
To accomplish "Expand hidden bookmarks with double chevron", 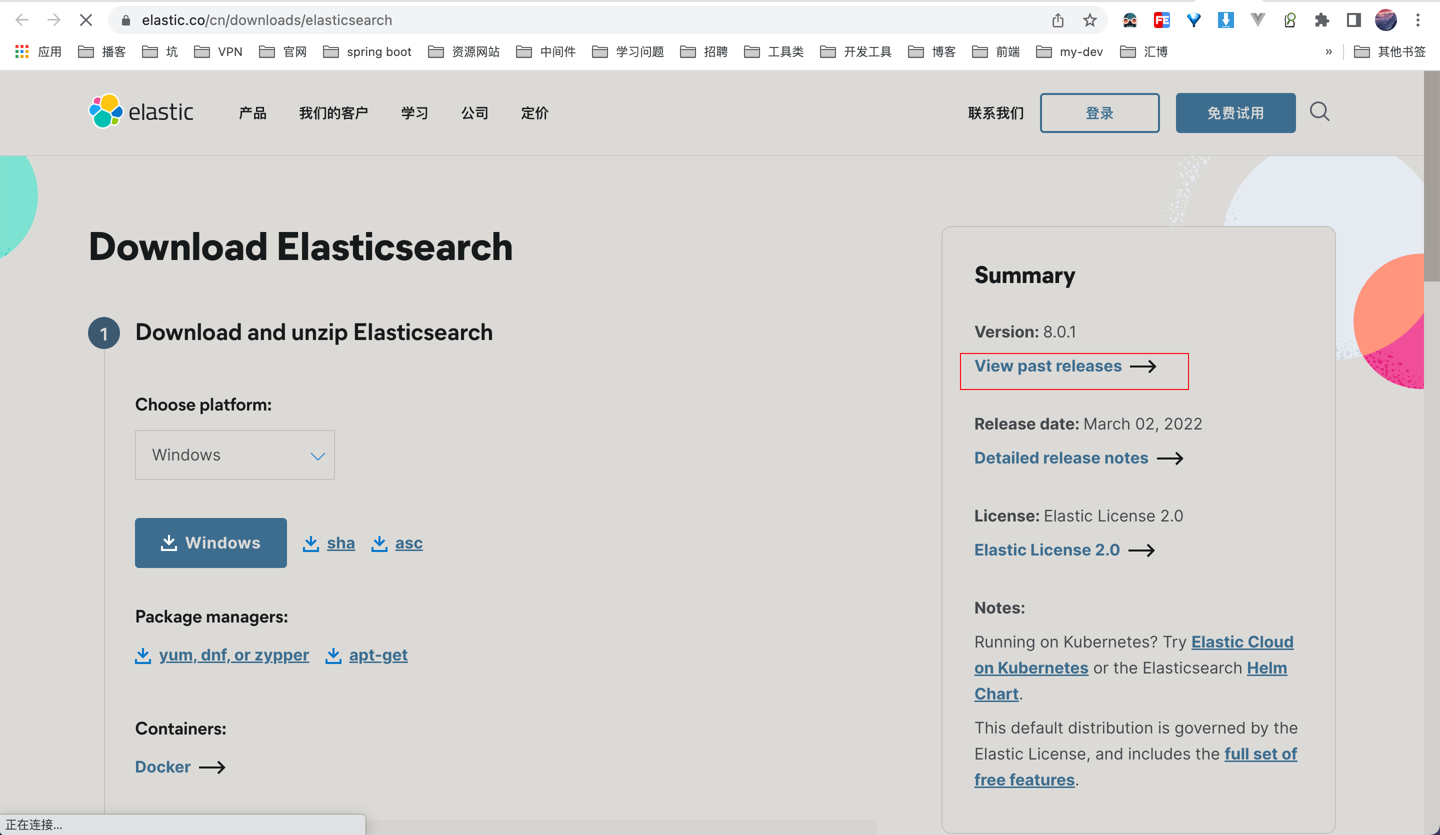I will pos(1328,52).
